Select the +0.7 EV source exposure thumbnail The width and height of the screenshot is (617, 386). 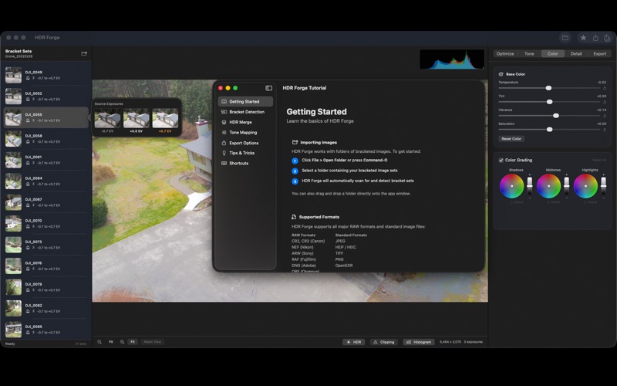click(x=165, y=118)
